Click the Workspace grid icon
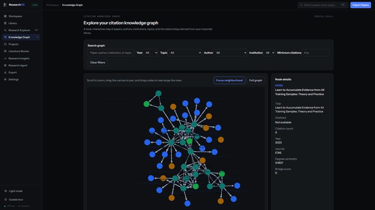The image size is (375, 210). coord(5,16)
